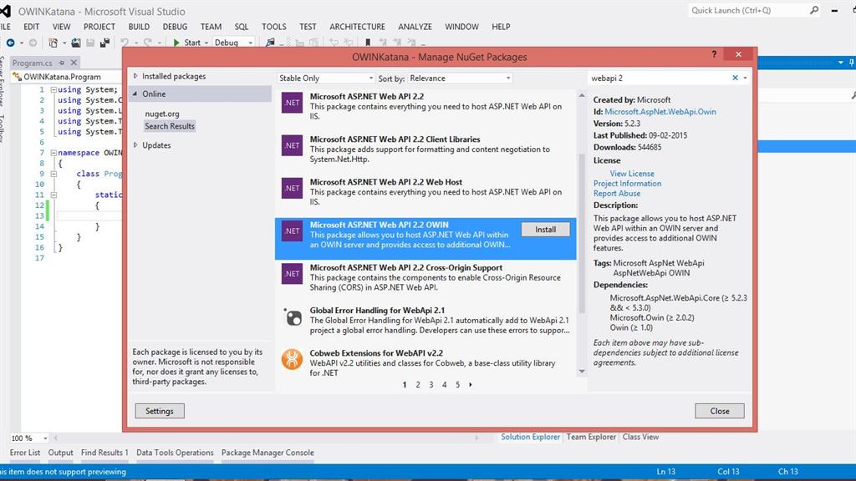Click the package list scrollbar down arrow
The height and width of the screenshot is (481, 856).
click(582, 372)
